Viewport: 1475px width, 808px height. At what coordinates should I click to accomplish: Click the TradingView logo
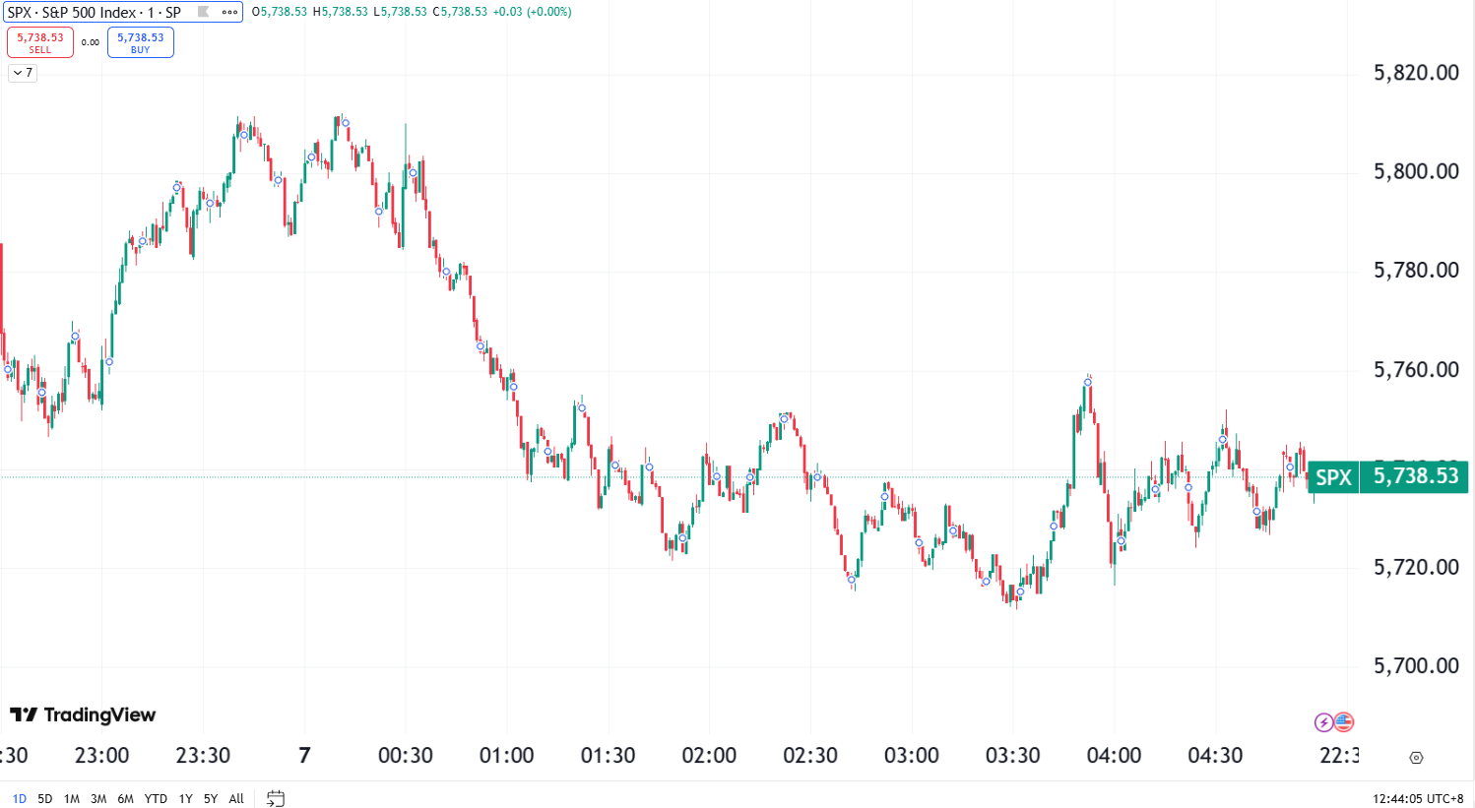click(x=84, y=715)
